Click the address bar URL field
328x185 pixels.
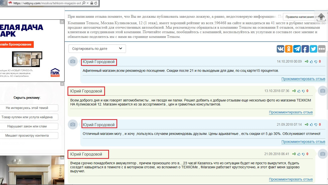pos(47,3)
